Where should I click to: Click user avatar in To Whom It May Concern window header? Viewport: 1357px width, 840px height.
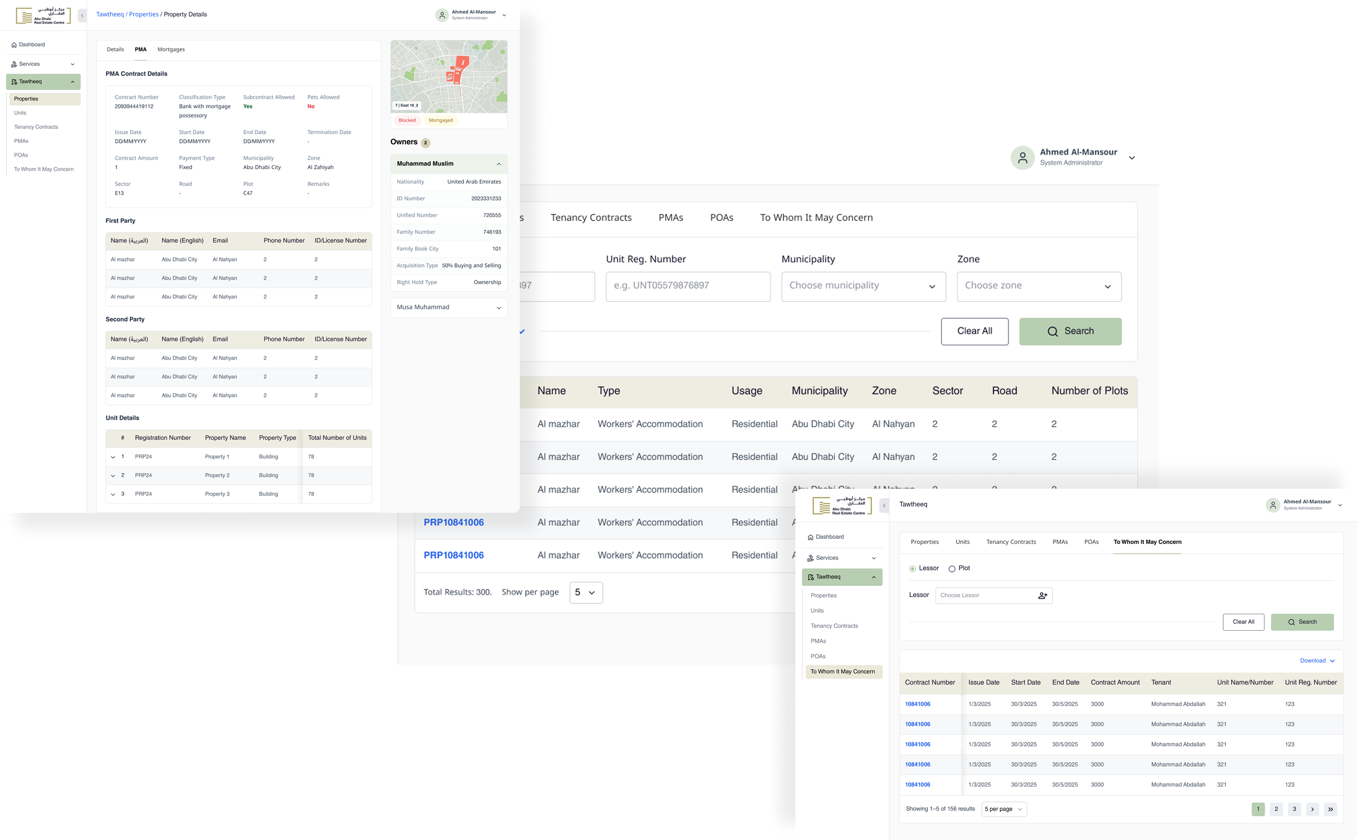1273,505
